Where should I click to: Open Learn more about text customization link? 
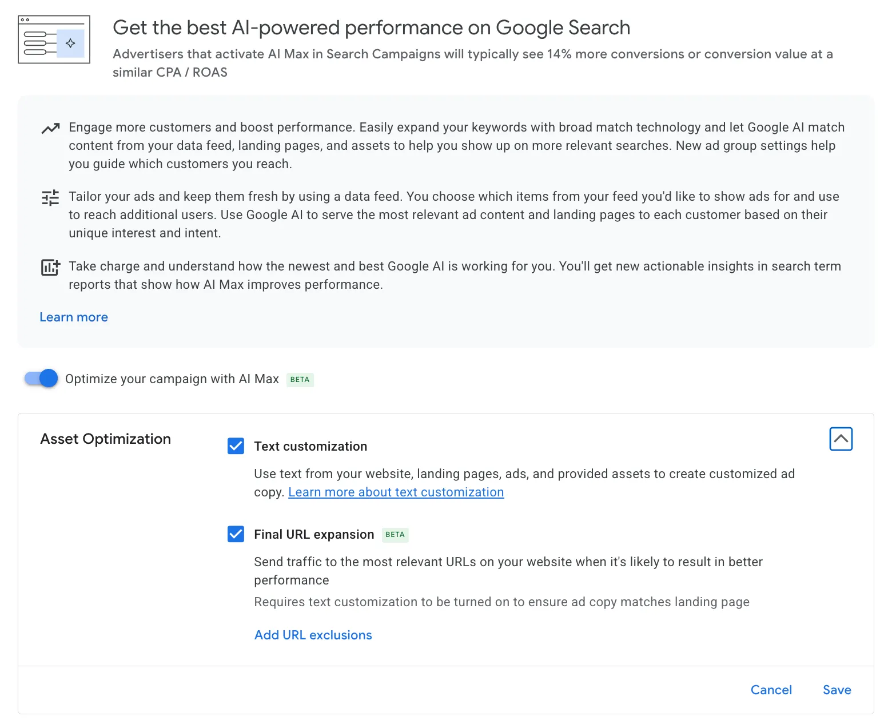tap(396, 492)
